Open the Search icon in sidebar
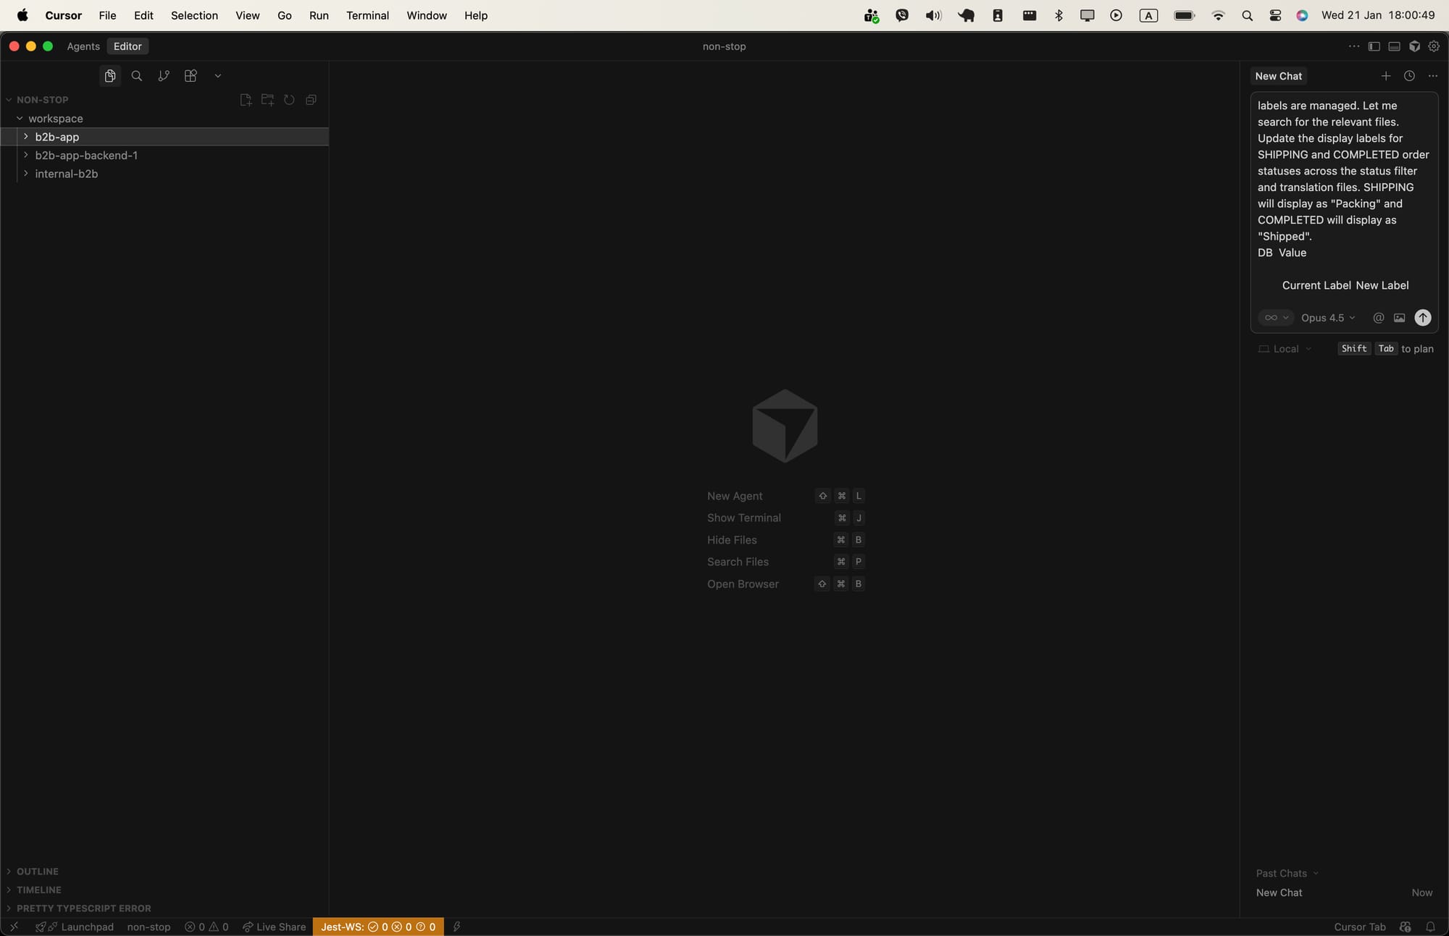Screen dimensions: 1449x936 [x=136, y=76]
